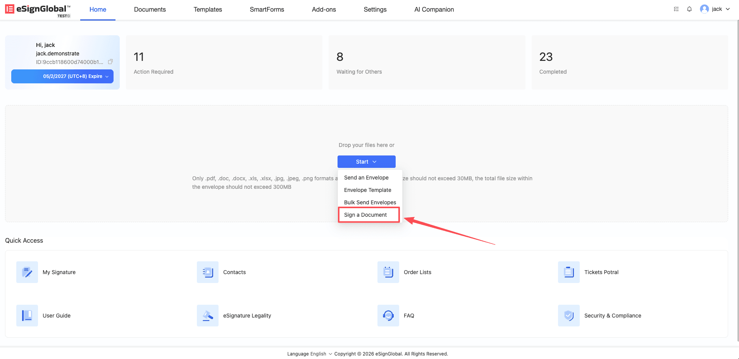The image size is (739, 359).
Task: Open the Add-ons tab
Action: coord(324,9)
